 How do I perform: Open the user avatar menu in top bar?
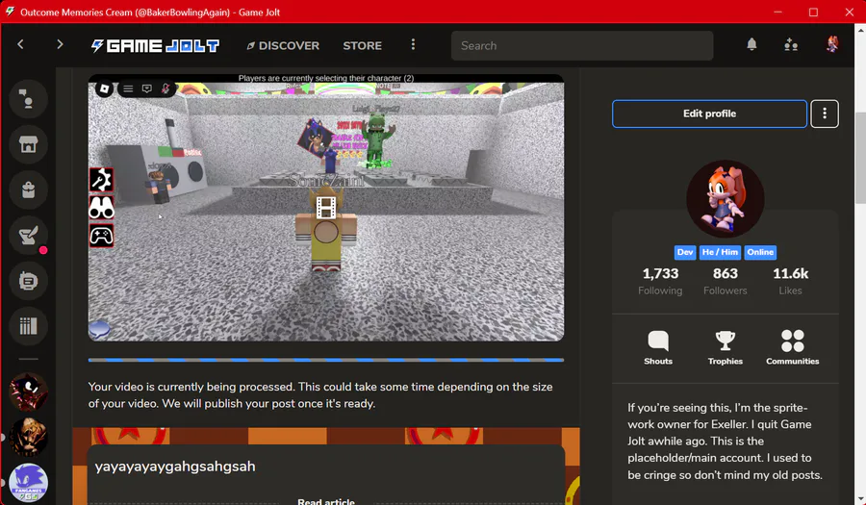(831, 44)
